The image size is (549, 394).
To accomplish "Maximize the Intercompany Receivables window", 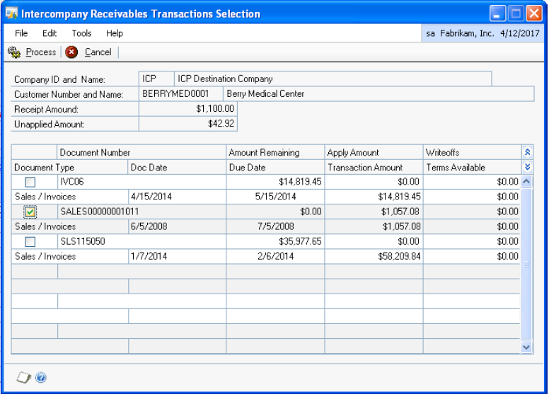I will [x=514, y=13].
